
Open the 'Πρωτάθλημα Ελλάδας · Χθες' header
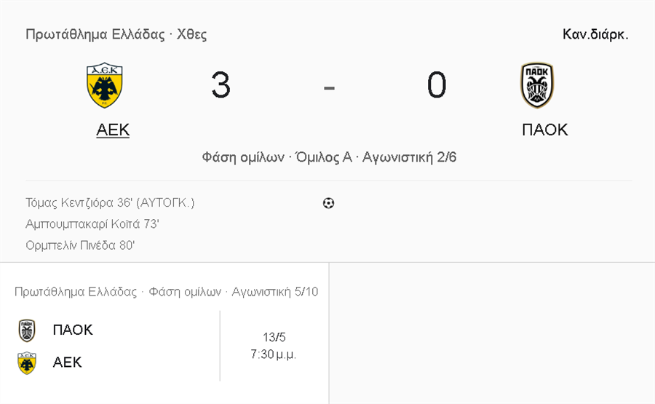click(x=116, y=34)
